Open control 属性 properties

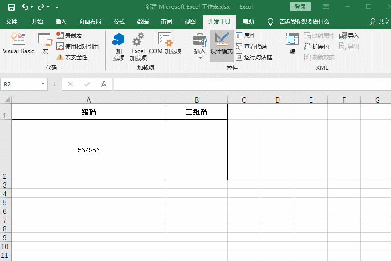246,36
